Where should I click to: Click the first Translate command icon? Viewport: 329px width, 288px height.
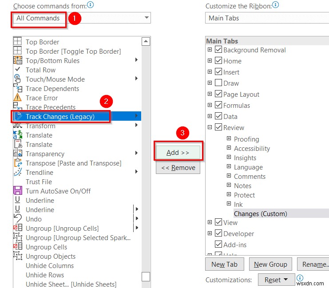click(18, 134)
